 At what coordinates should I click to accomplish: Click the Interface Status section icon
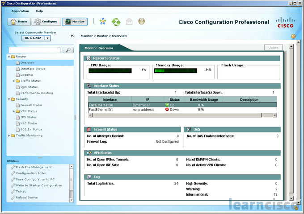89,86
